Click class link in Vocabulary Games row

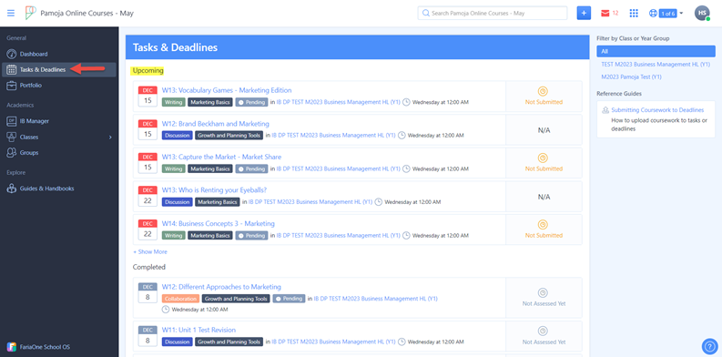pyautogui.click(x=339, y=102)
